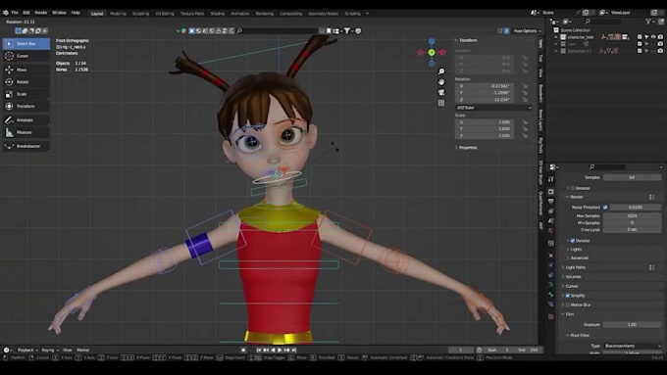Choose the Rotate tool

pos(26,82)
